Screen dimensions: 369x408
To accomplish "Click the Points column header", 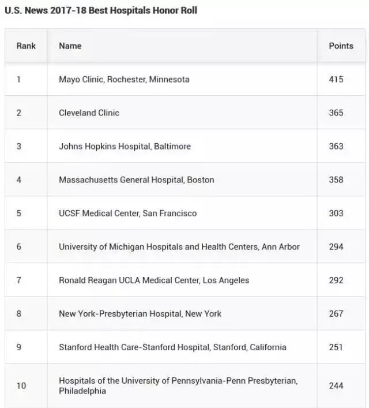I will point(341,46).
